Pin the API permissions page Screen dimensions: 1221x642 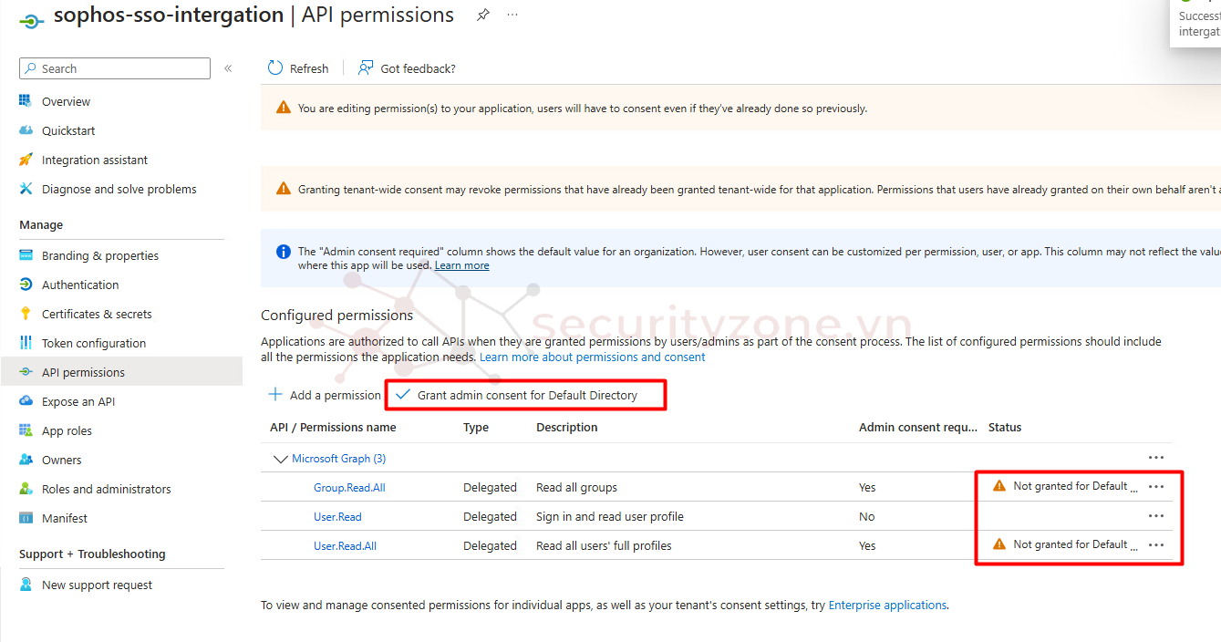(483, 15)
